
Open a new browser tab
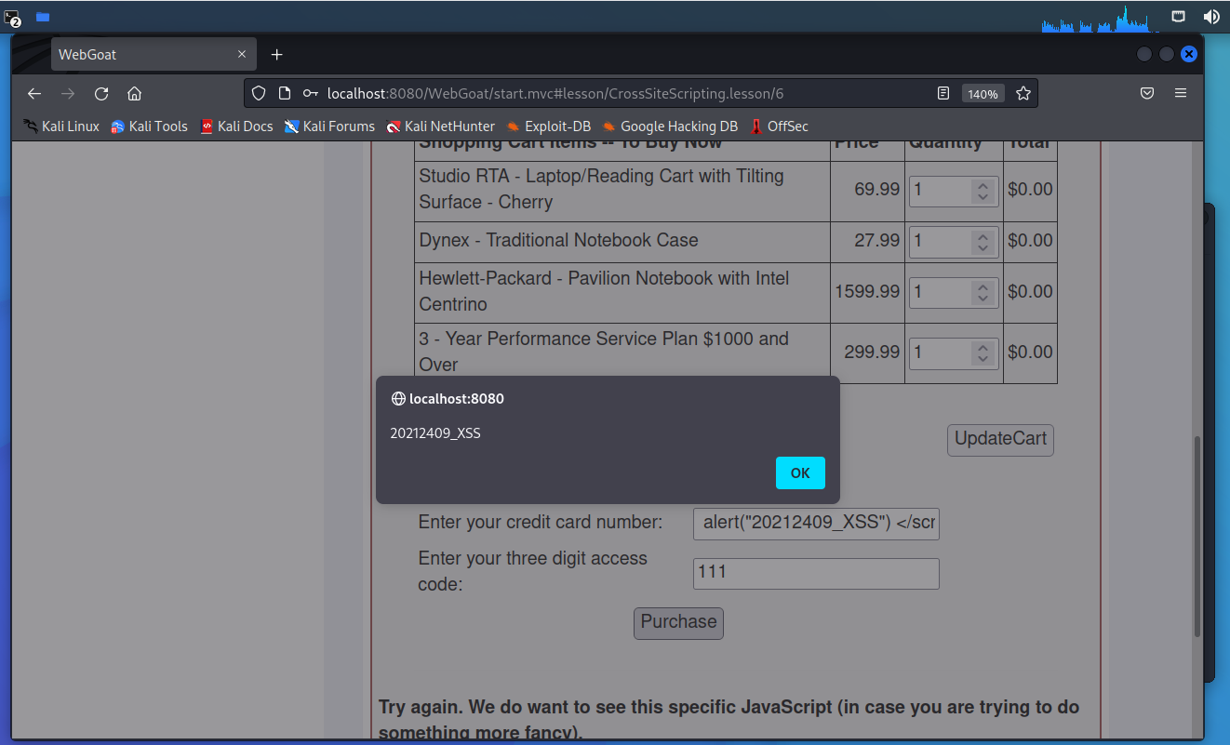[x=276, y=55]
